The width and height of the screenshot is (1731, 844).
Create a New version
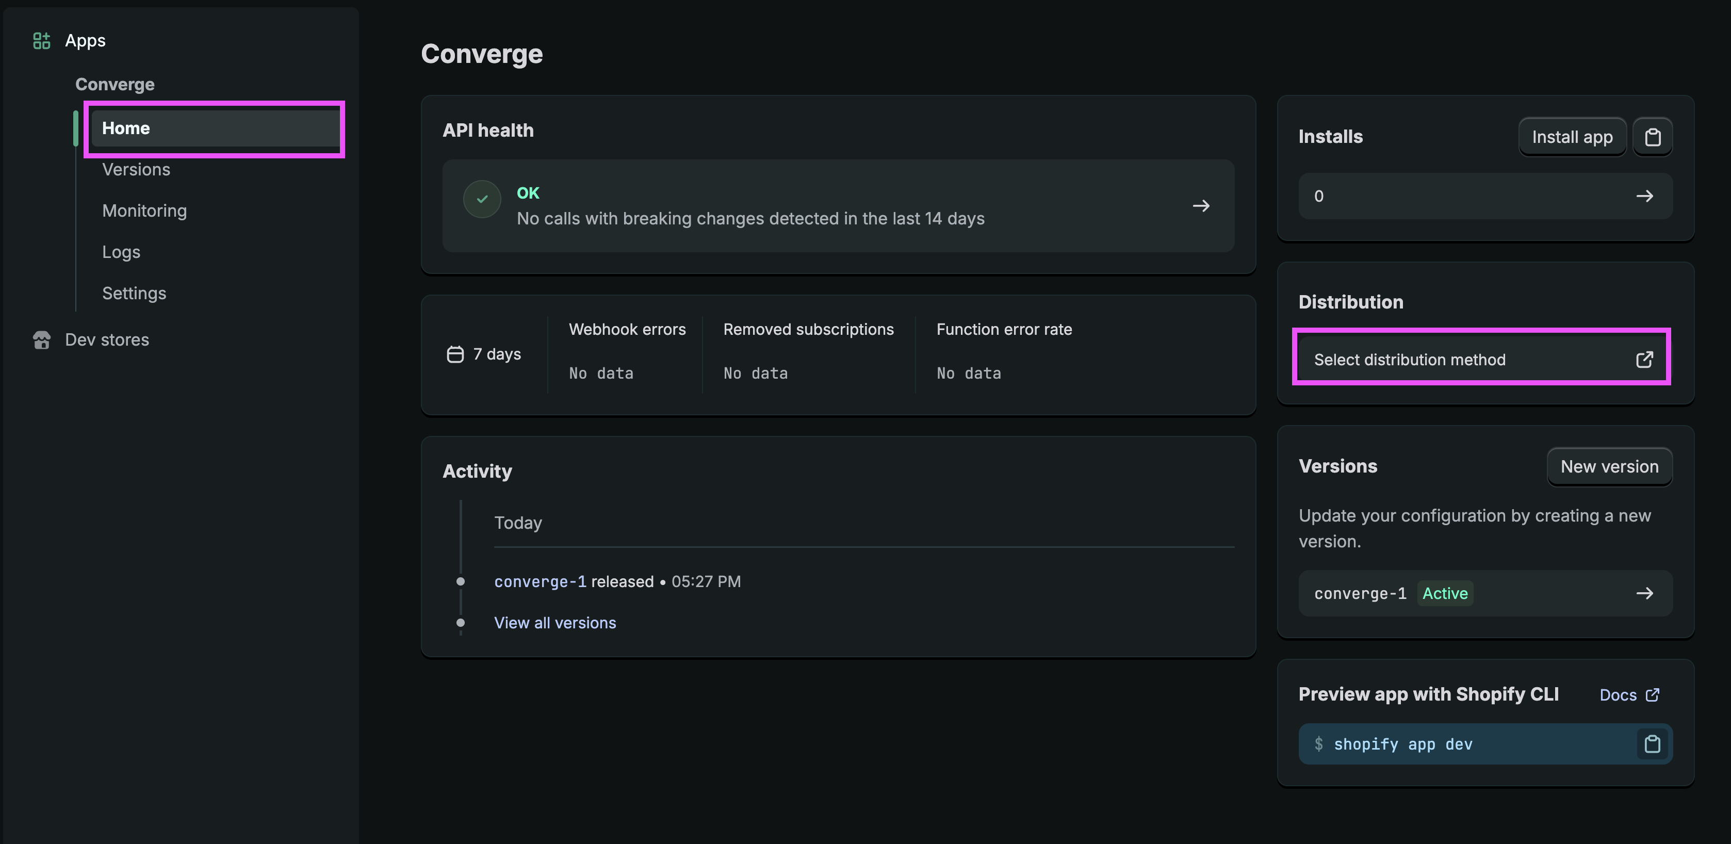1609,466
